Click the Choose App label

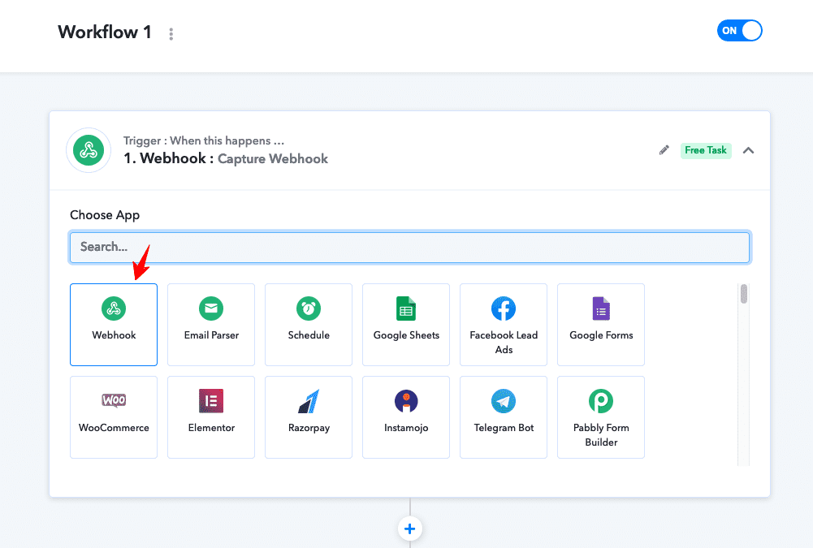click(105, 215)
